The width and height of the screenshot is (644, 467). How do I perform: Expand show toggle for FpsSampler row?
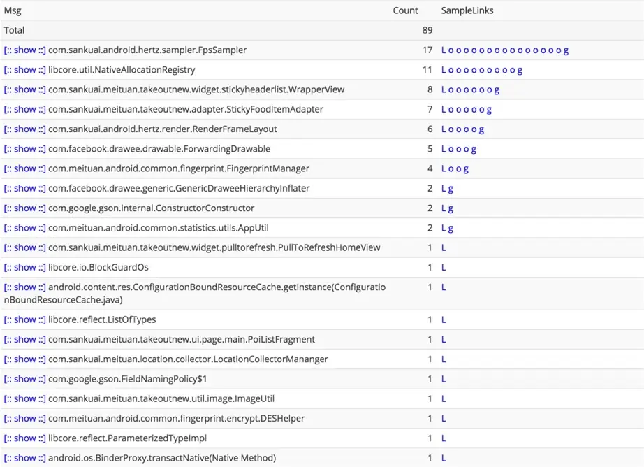[x=24, y=50]
